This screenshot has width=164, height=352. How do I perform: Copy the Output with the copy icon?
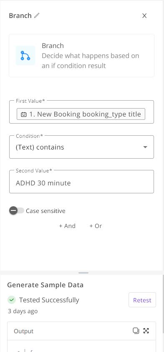pos(136,331)
